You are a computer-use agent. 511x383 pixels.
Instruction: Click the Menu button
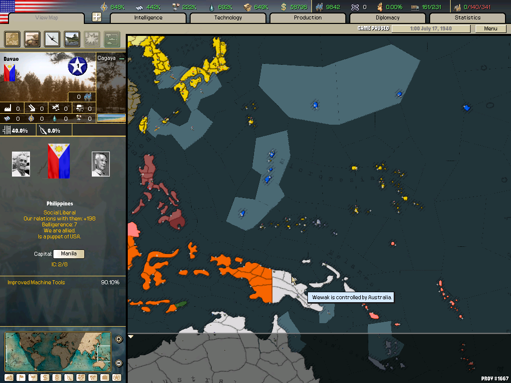pos(491,28)
